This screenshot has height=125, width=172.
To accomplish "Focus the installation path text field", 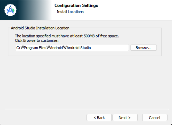I will (x=72, y=48).
